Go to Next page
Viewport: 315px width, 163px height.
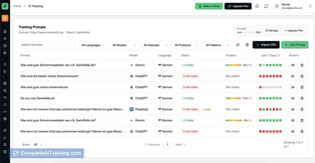click(180, 145)
